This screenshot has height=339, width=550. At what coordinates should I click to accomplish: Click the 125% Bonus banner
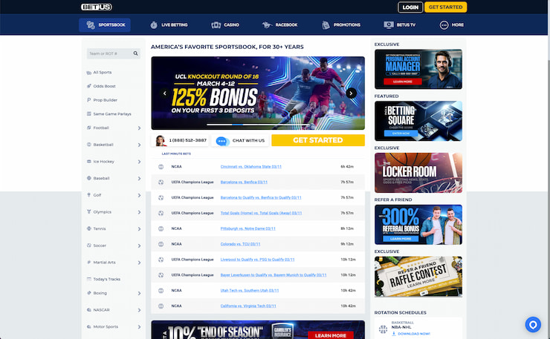click(x=258, y=93)
